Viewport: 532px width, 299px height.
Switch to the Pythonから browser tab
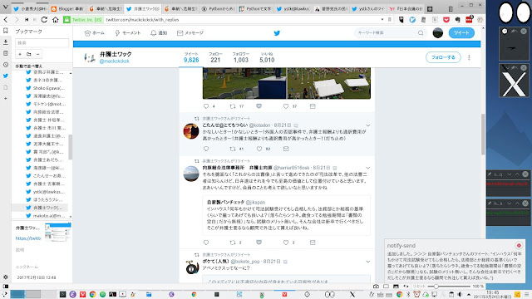tap(218, 9)
